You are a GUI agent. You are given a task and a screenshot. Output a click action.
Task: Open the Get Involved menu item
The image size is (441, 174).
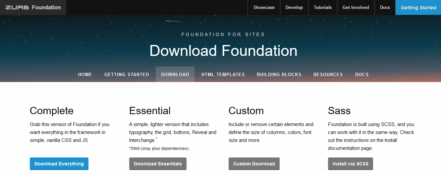(356, 7)
